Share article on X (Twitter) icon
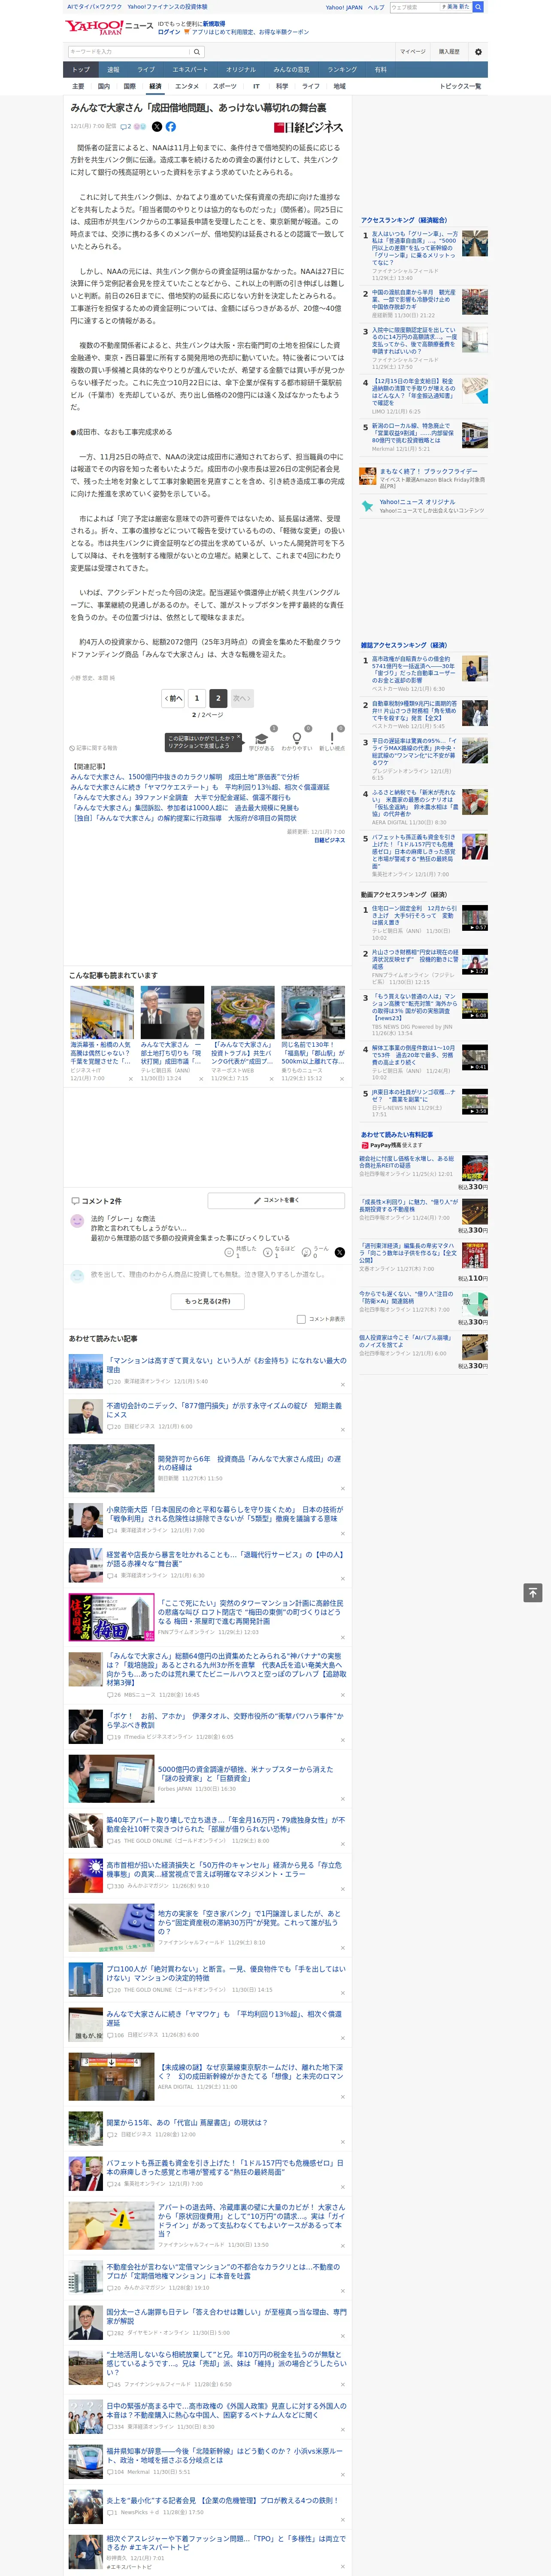Viewport: 551px width, 2576px height. coord(157,127)
